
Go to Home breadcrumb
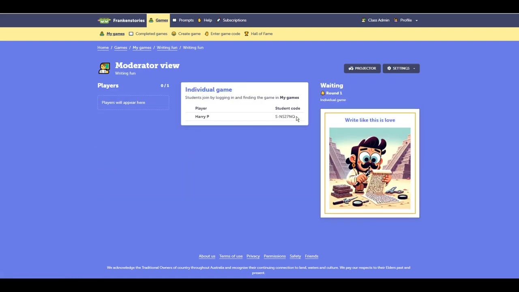[x=103, y=47]
